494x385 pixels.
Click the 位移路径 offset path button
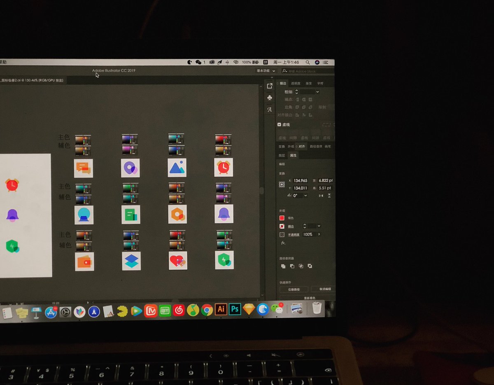294,289
